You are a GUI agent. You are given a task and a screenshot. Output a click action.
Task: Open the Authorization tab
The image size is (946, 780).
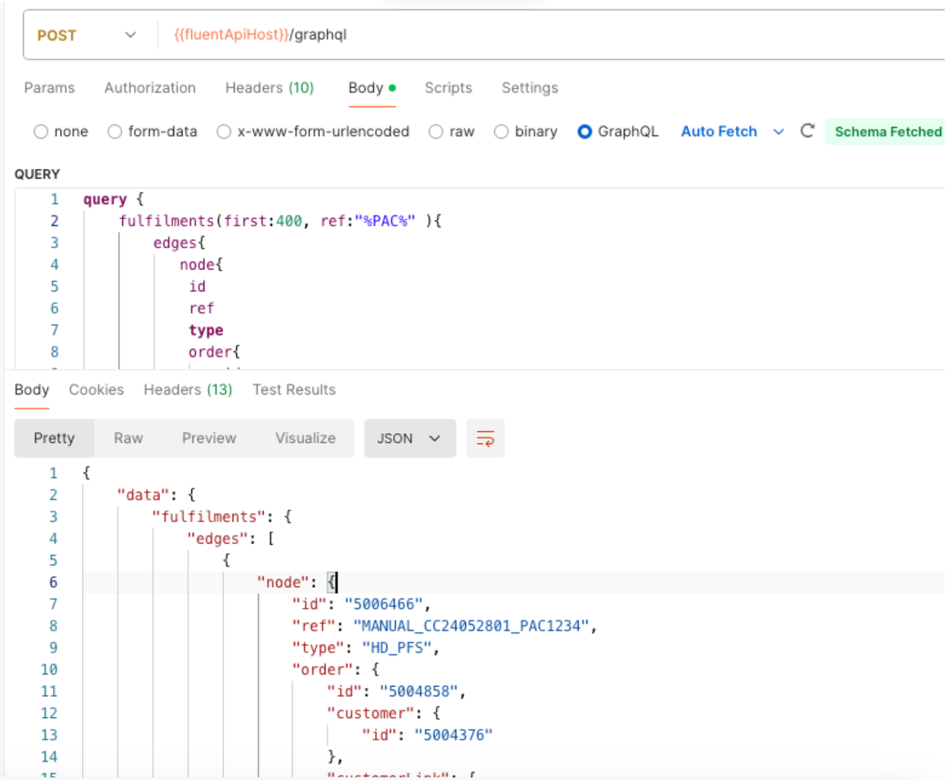[150, 88]
